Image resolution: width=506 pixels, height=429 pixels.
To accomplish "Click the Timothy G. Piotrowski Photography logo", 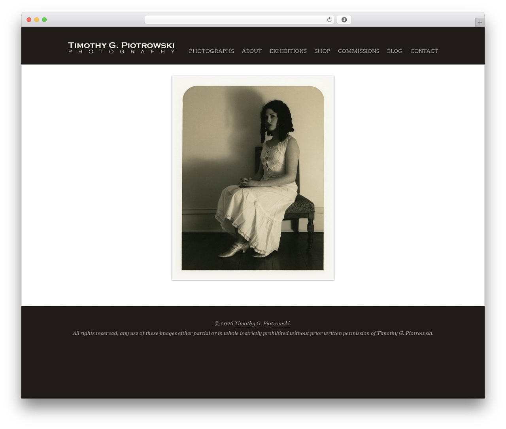I will pos(121,47).
